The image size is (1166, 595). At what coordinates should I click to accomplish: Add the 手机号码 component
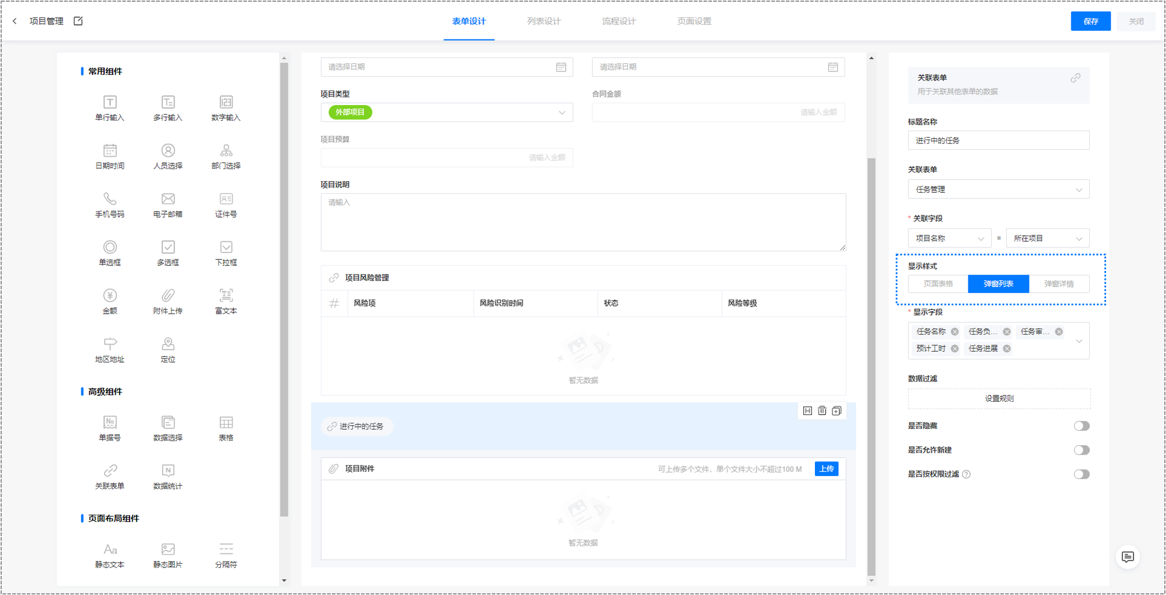(110, 205)
